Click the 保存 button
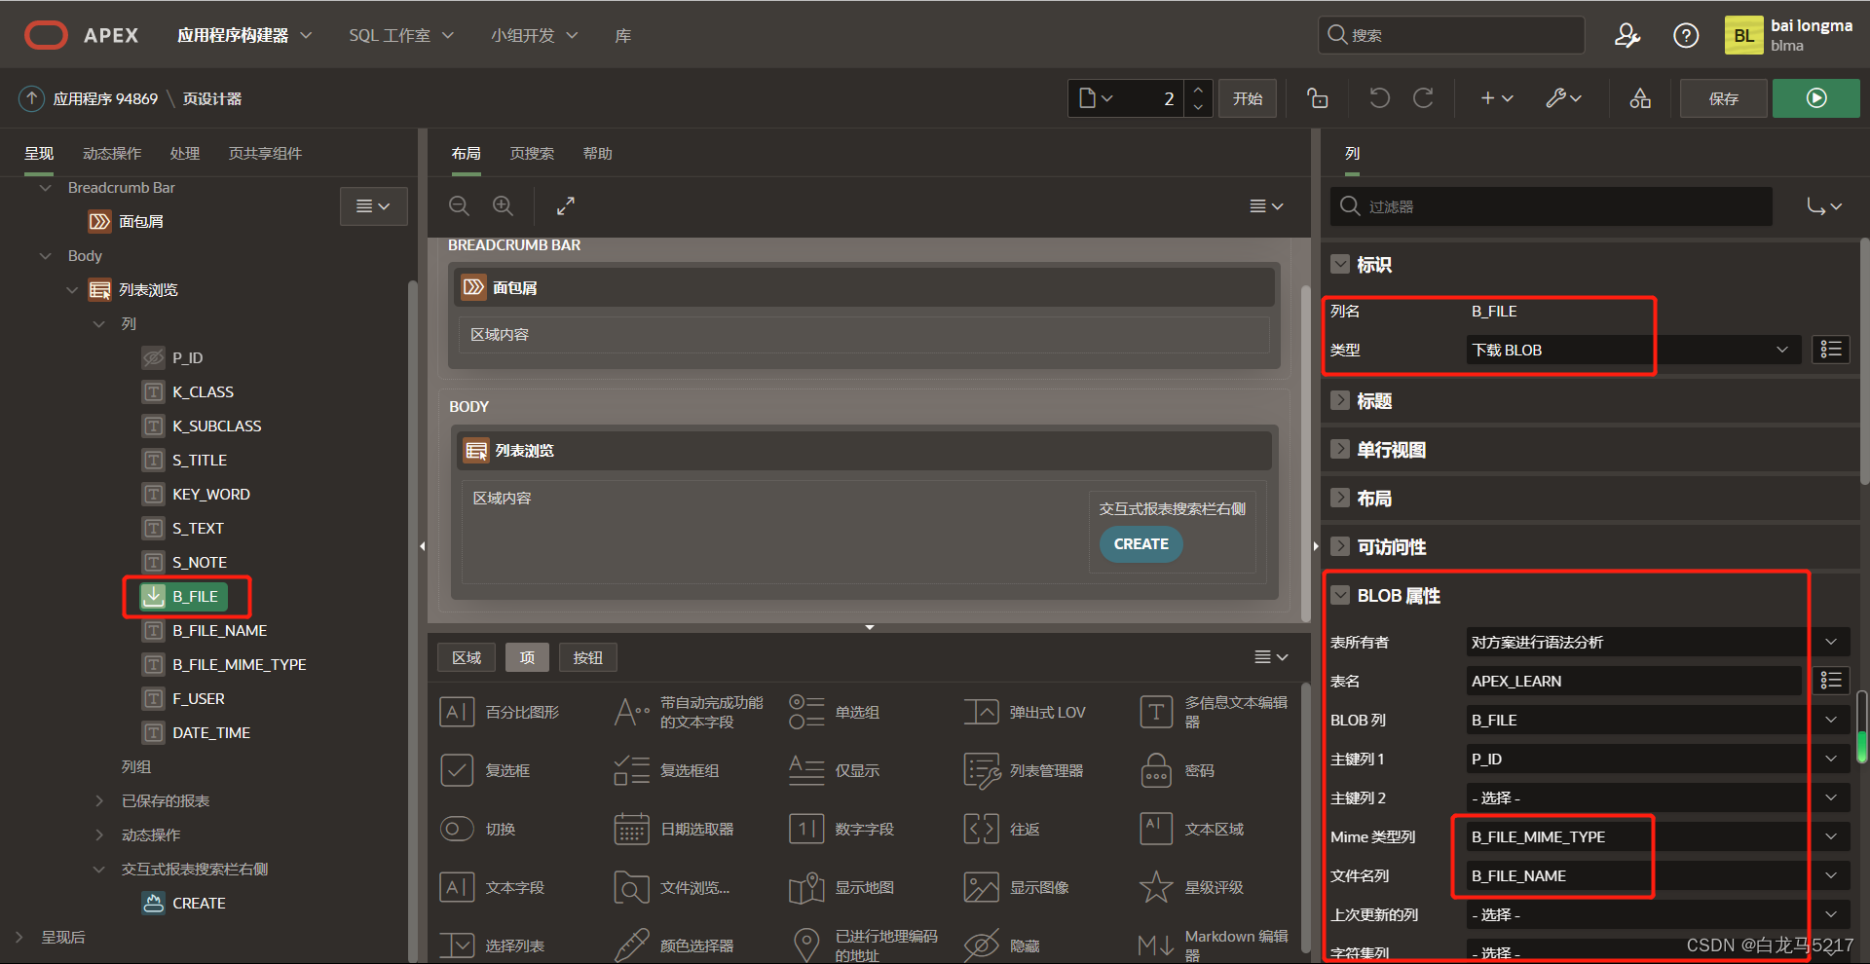1870x964 pixels. tap(1723, 98)
